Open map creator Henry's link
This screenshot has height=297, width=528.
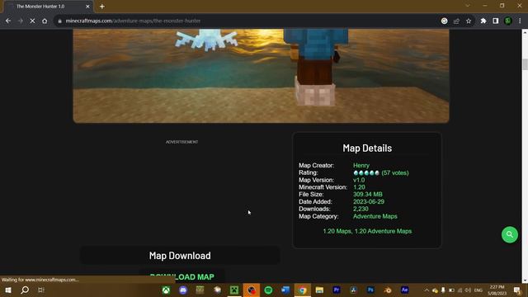coord(361,165)
